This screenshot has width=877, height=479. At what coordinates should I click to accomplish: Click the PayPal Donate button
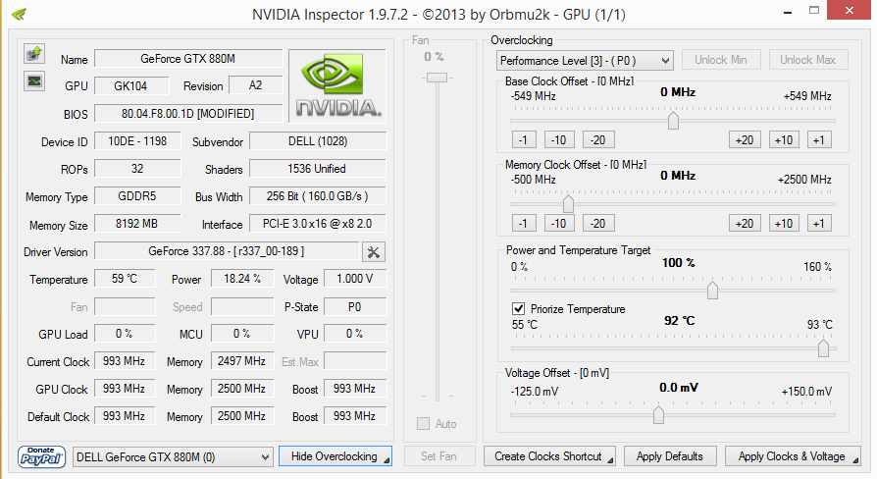click(41, 456)
